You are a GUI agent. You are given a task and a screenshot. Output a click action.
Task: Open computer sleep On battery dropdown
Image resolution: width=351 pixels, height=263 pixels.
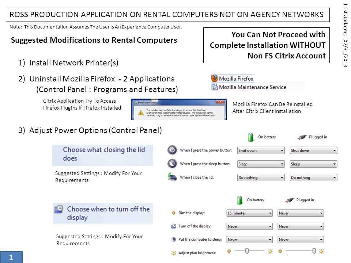pos(250,240)
